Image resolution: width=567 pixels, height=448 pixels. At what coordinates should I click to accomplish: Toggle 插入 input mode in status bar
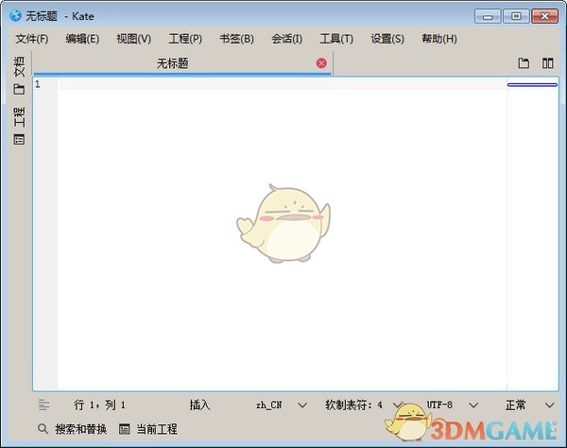coord(199,405)
